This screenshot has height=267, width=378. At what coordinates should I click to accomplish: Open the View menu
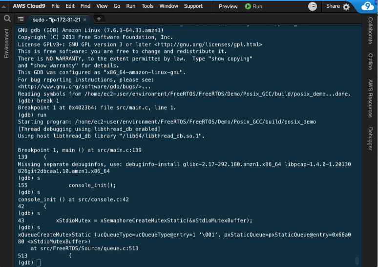coord(102,6)
